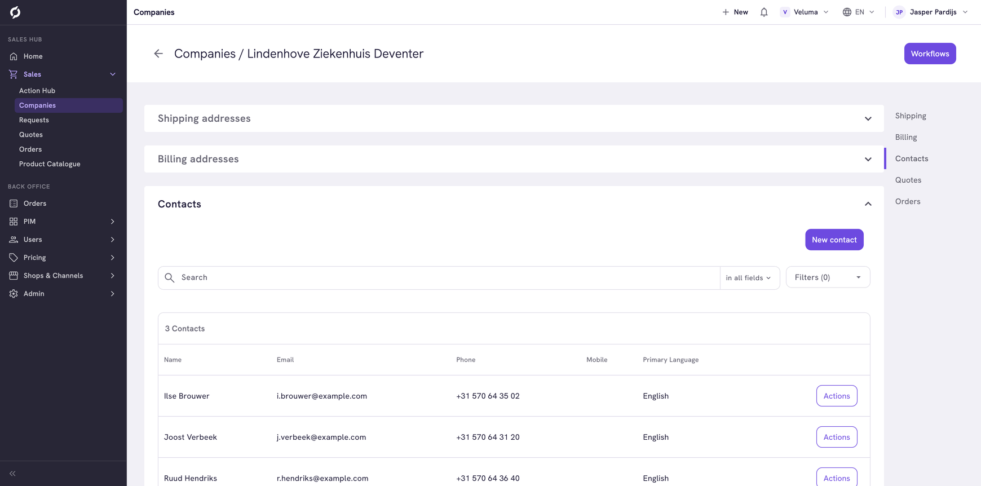The image size is (981, 486).
Task: Jump to Shipping in the right navigation
Action: [911, 116]
